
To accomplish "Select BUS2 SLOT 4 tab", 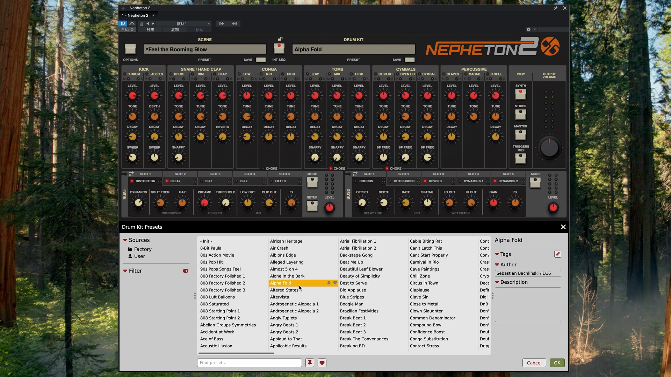I will [473, 174].
